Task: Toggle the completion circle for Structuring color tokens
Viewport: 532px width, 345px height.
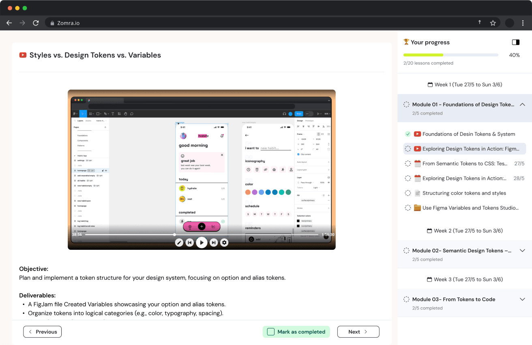Action: pyautogui.click(x=408, y=193)
